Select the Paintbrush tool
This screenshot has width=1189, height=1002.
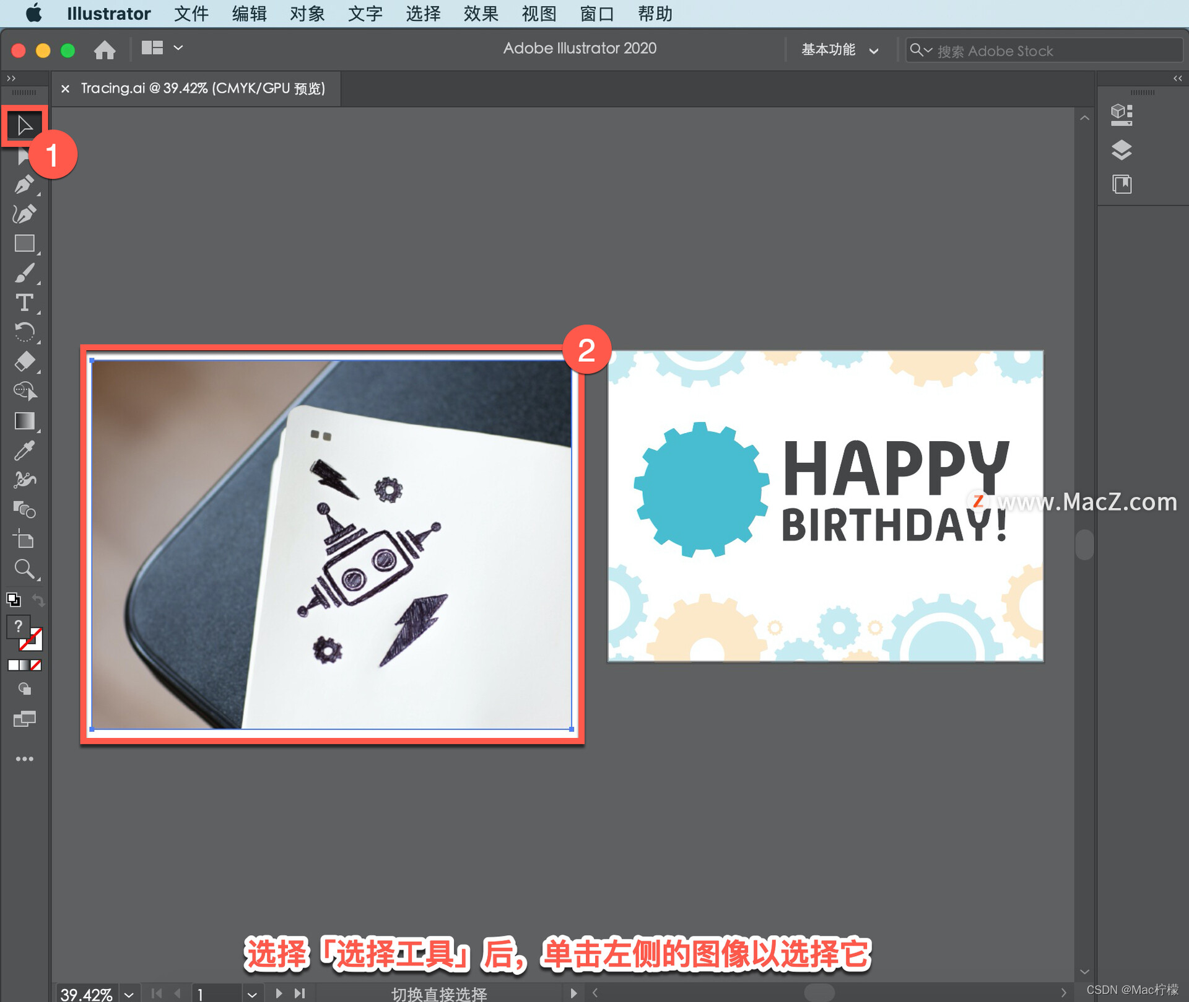24,273
